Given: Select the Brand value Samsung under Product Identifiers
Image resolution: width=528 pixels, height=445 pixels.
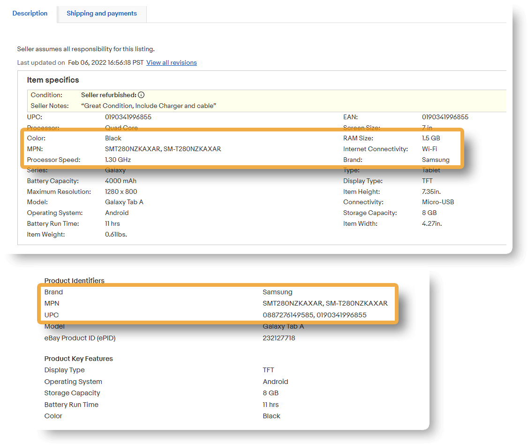Looking at the screenshot, I should [x=278, y=292].
